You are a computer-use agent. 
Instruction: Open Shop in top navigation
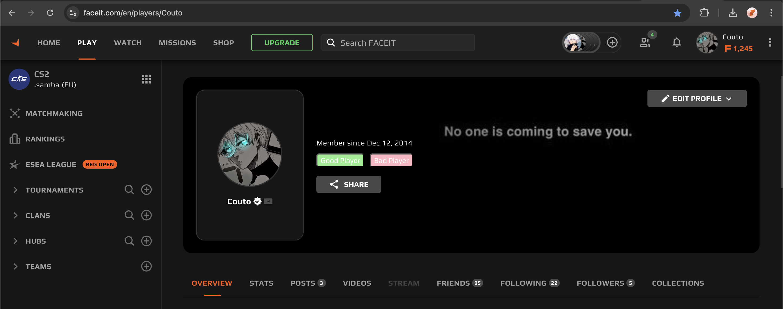pos(223,43)
